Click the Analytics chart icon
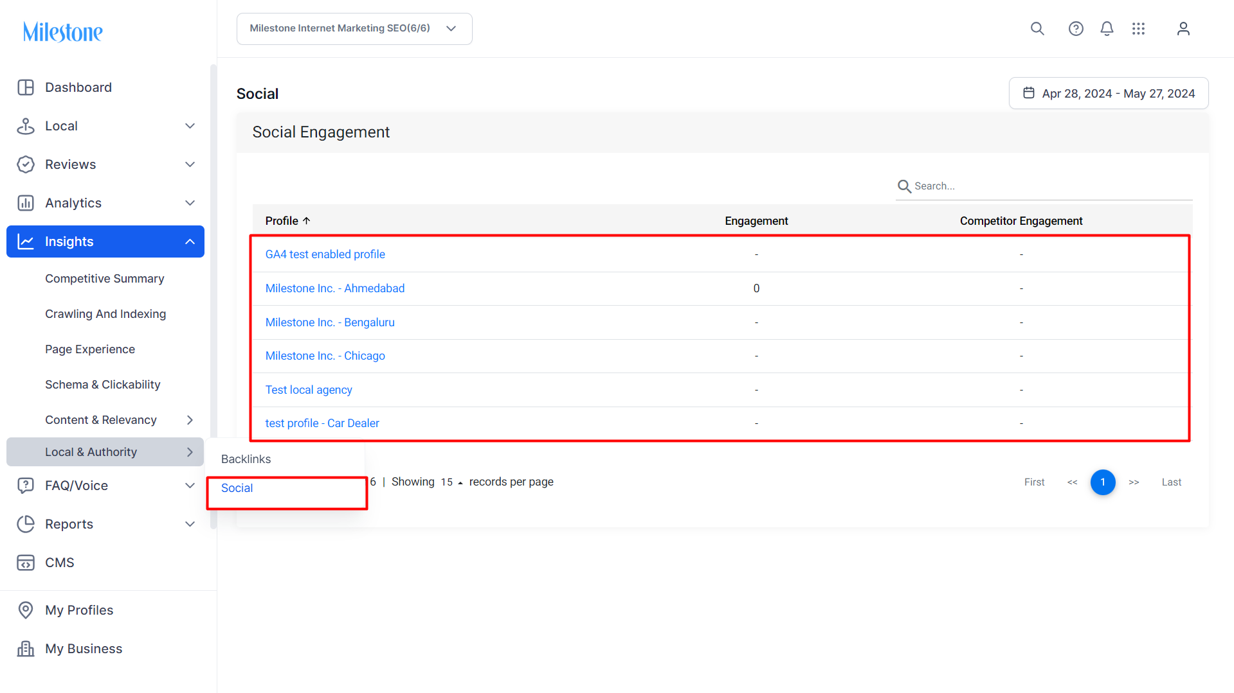Image resolution: width=1234 pixels, height=693 pixels. click(x=26, y=203)
